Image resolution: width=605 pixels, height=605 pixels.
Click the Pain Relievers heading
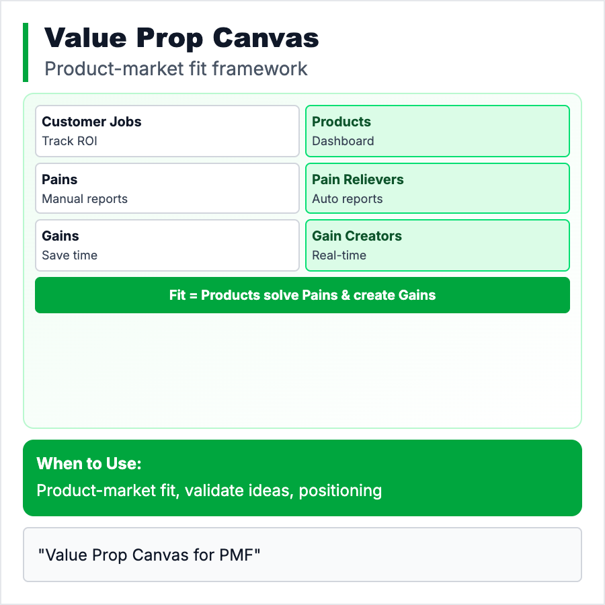point(358,179)
